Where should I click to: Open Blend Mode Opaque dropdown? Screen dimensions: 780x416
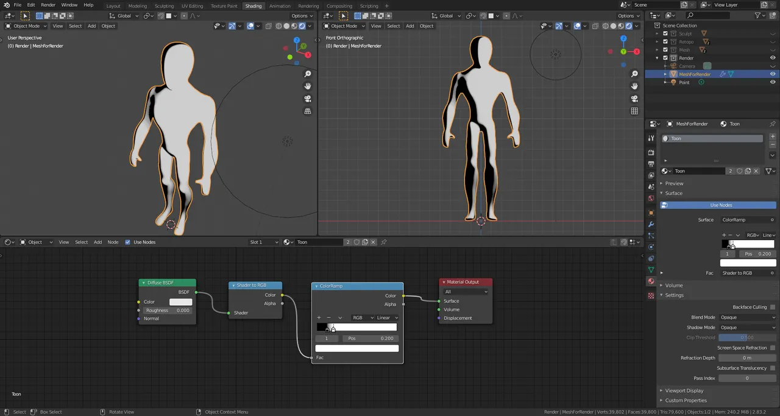pos(747,317)
